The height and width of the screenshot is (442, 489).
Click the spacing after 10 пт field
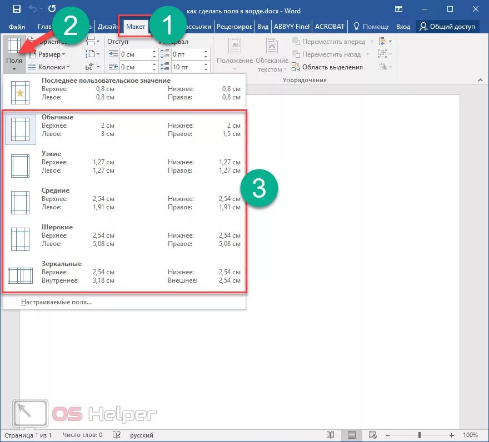click(x=187, y=67)
